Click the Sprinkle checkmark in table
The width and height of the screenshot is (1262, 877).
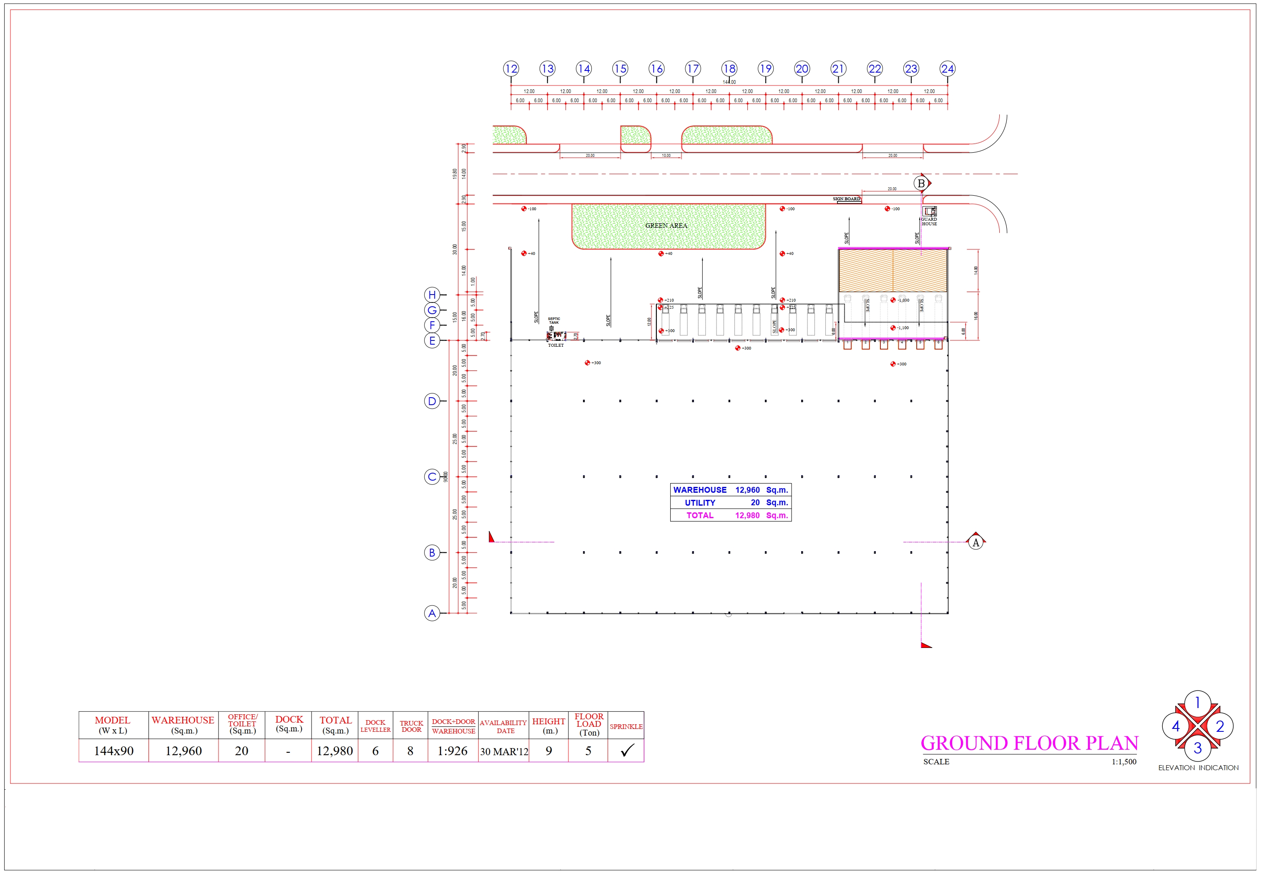[626, 750]
